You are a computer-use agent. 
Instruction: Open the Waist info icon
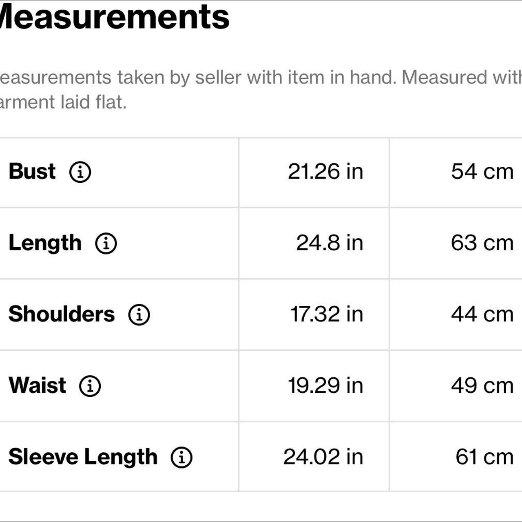[90, 386]
